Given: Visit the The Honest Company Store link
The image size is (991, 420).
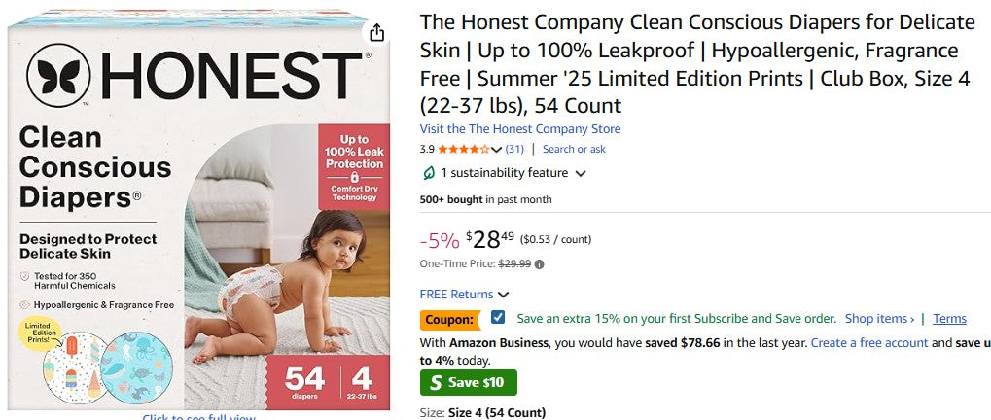Looking at the screenshot, I should pyautogui.click(x=520, y=129).
